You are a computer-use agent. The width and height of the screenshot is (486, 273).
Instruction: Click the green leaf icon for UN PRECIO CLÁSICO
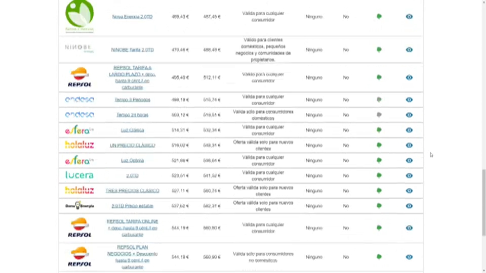click(x=379, y=145)
